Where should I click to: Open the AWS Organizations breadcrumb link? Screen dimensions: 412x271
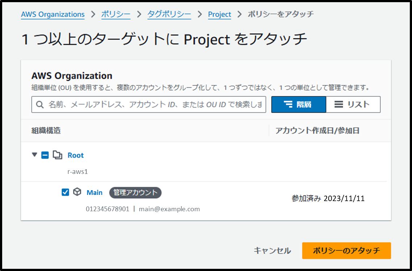[53, 14]
